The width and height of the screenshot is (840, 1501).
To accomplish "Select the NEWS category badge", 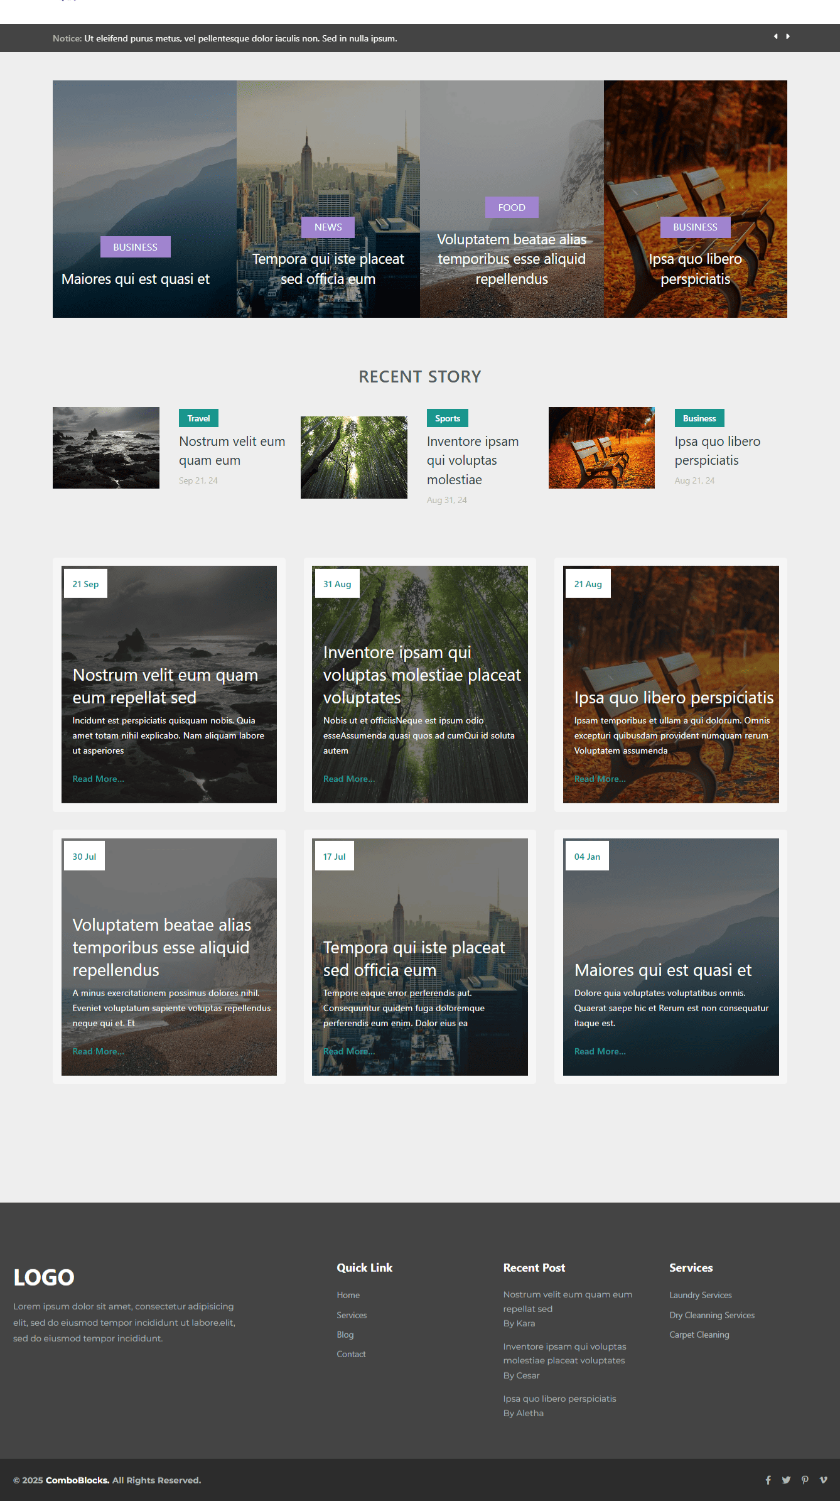I will click(328, 227).
